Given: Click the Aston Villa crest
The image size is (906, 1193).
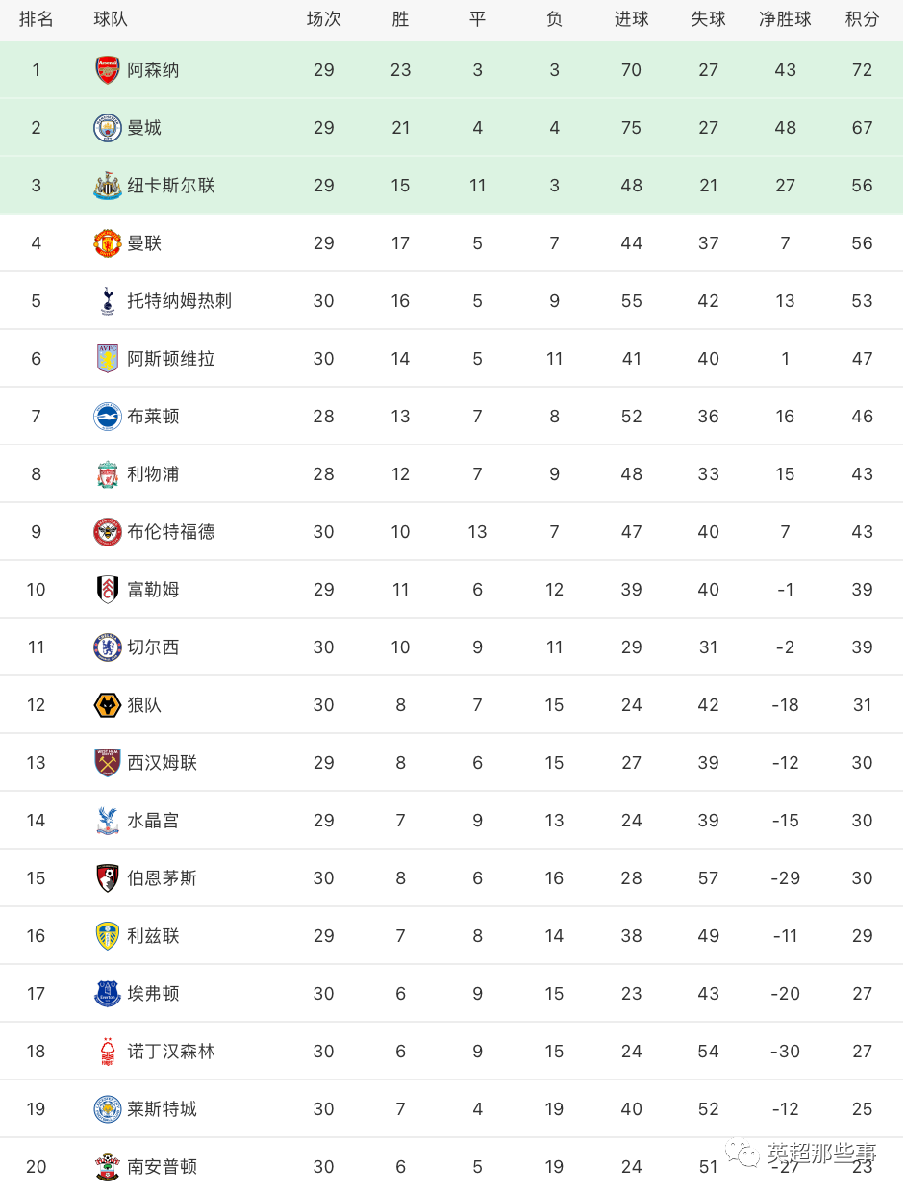Looking at the screenshot, I should pyautogui.click(x=107, y=359).
